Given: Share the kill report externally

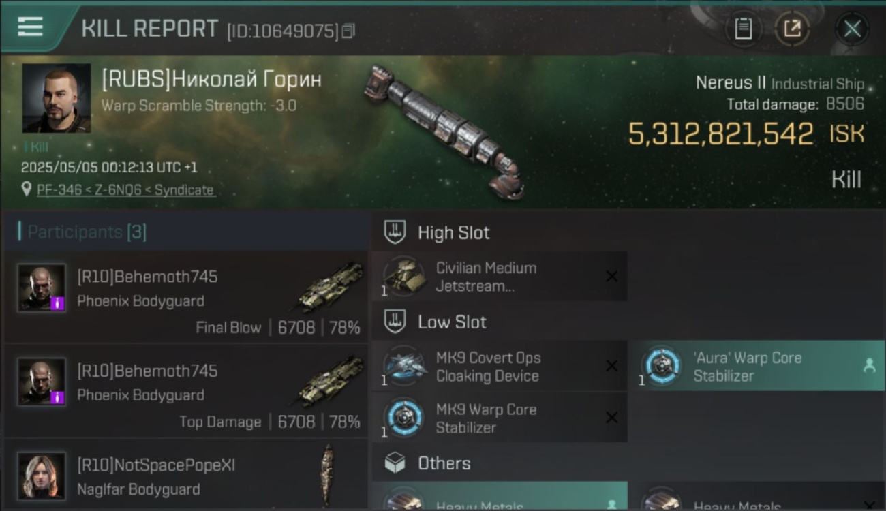Looking at the screenshot, I should 792,29.
